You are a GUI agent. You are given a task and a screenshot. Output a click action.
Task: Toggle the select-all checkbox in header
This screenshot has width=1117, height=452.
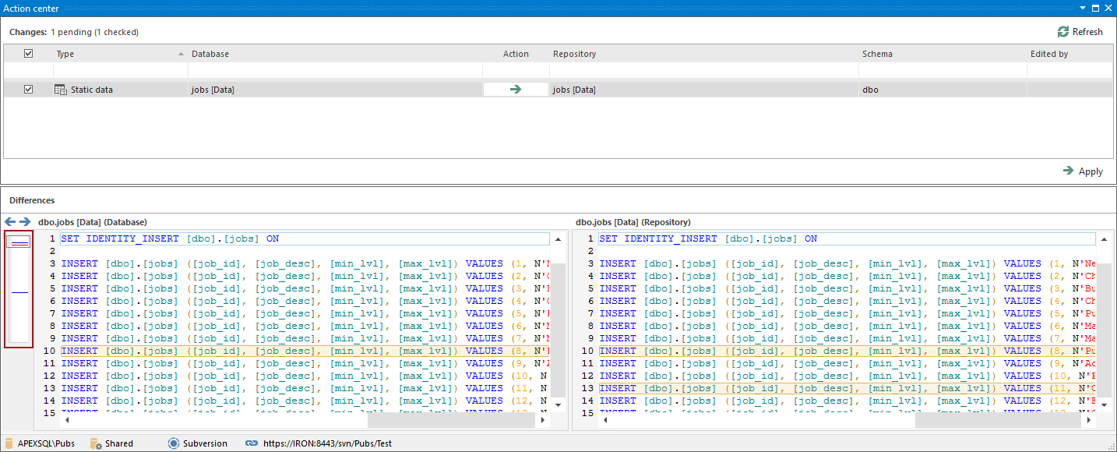point(29,54)
